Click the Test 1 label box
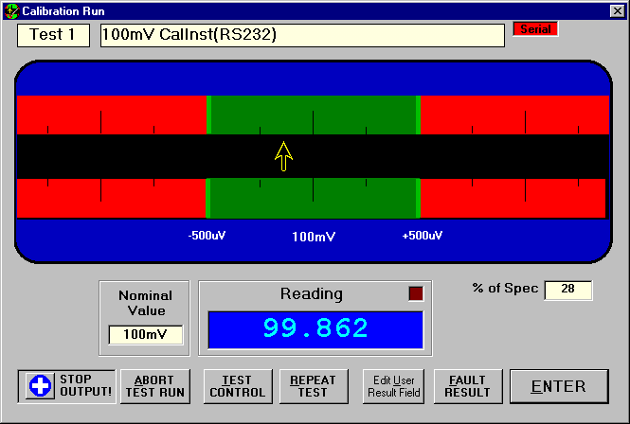This screenshot has height=424, width=630. coord(53,35)
